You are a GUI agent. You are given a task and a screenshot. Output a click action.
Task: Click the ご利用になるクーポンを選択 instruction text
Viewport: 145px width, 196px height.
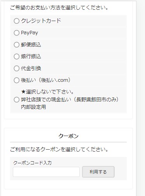[x=59, y=149]
